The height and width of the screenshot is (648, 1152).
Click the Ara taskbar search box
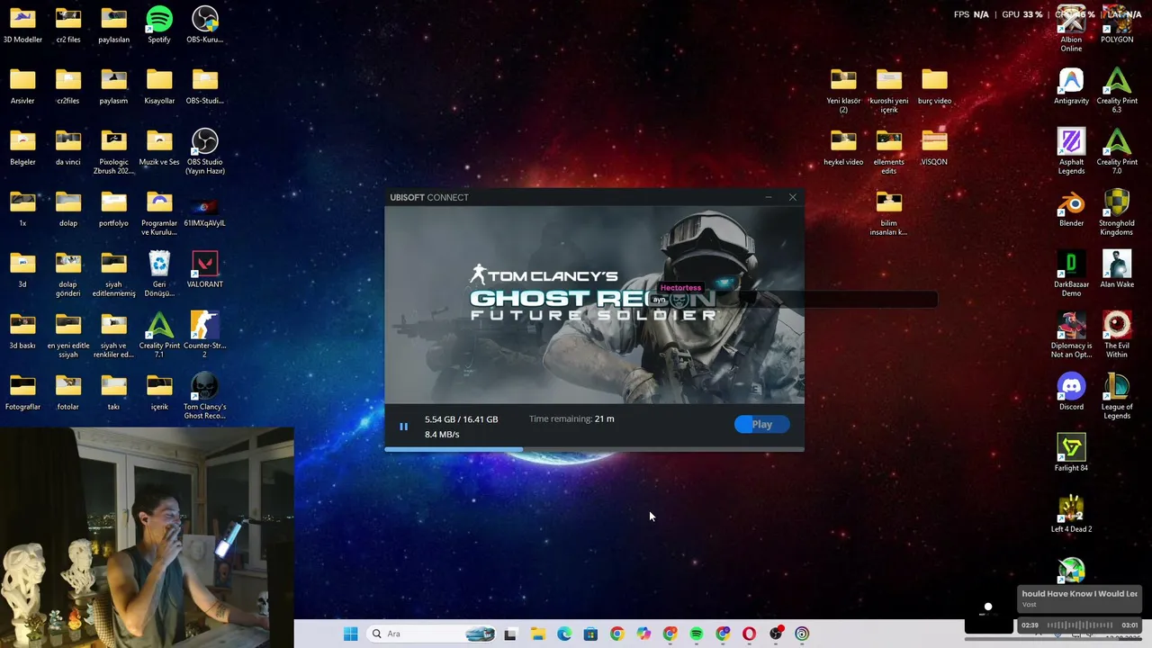click(433, 634)
